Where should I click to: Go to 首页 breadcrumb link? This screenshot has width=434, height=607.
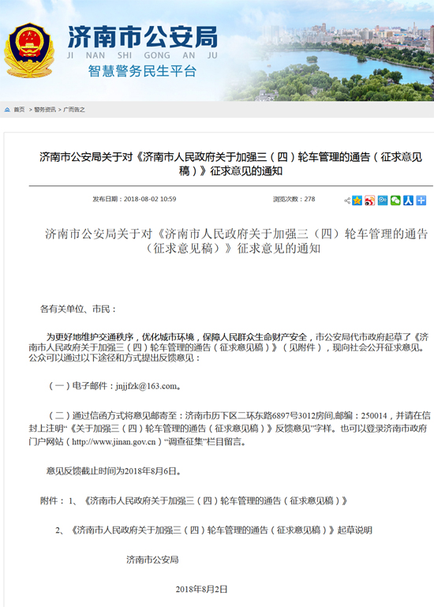coord(19,110)
